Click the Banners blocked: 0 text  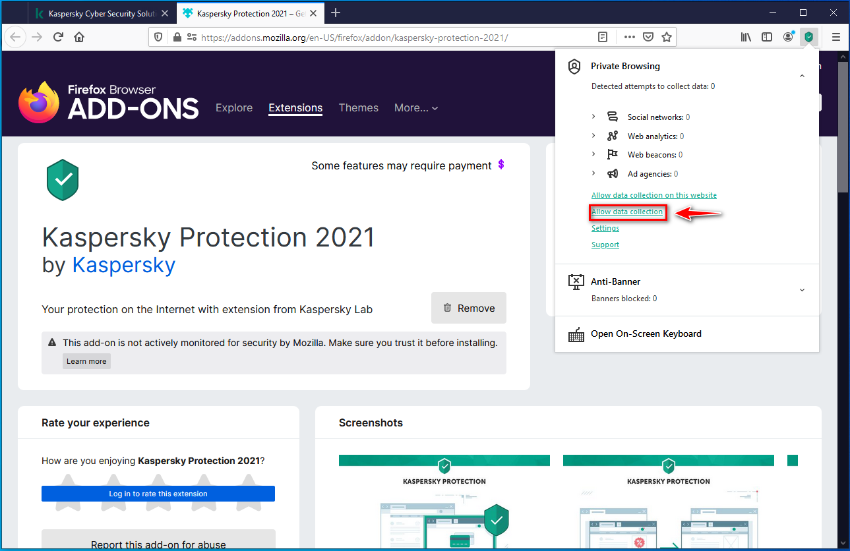[x=624, y=299]
